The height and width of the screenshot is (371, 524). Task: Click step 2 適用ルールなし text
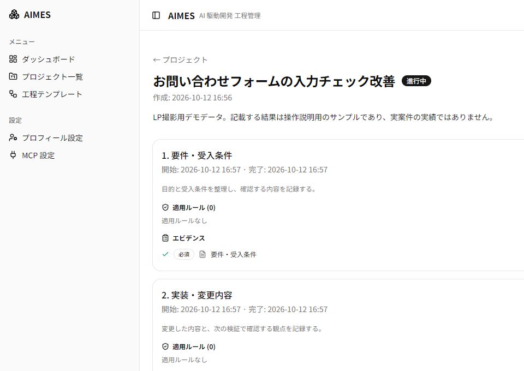184,360
